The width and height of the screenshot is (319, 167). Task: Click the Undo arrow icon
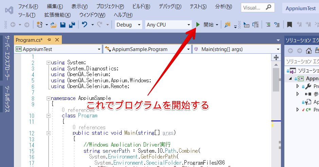click(x=85, y=24)
